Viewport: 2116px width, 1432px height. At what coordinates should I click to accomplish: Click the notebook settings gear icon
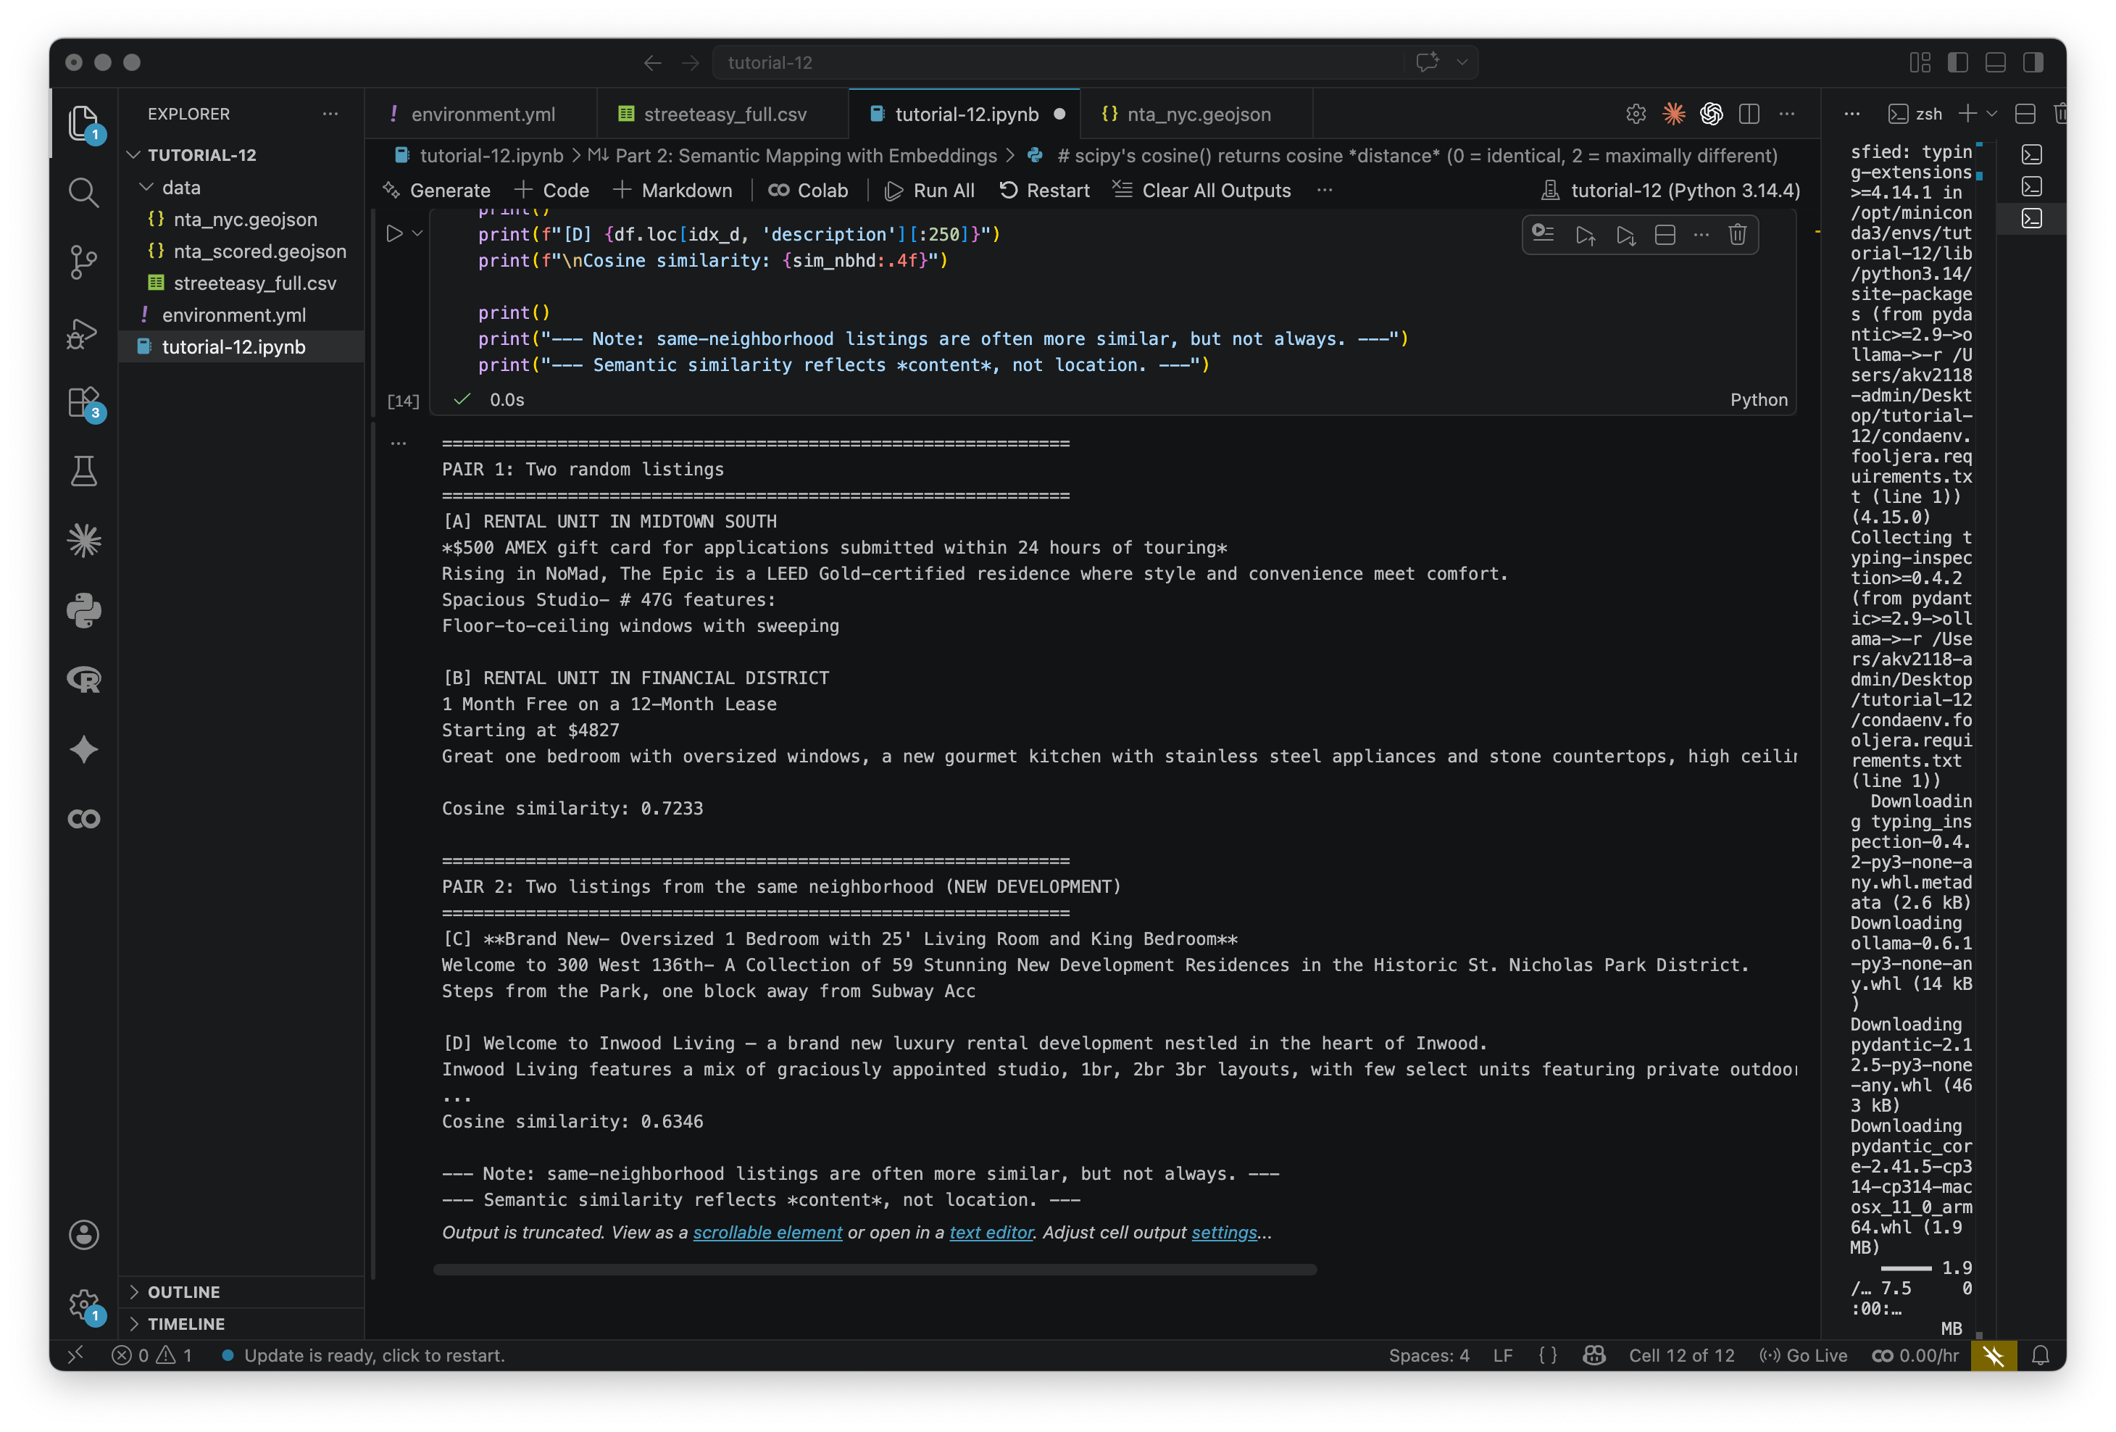coord(1636,114)
